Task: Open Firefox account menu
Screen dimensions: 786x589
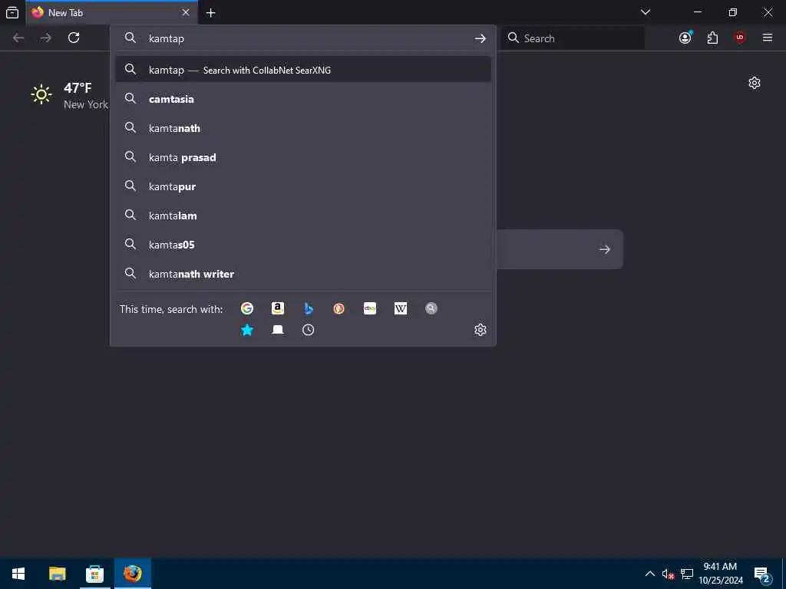Action: click(x=685, y=38)
